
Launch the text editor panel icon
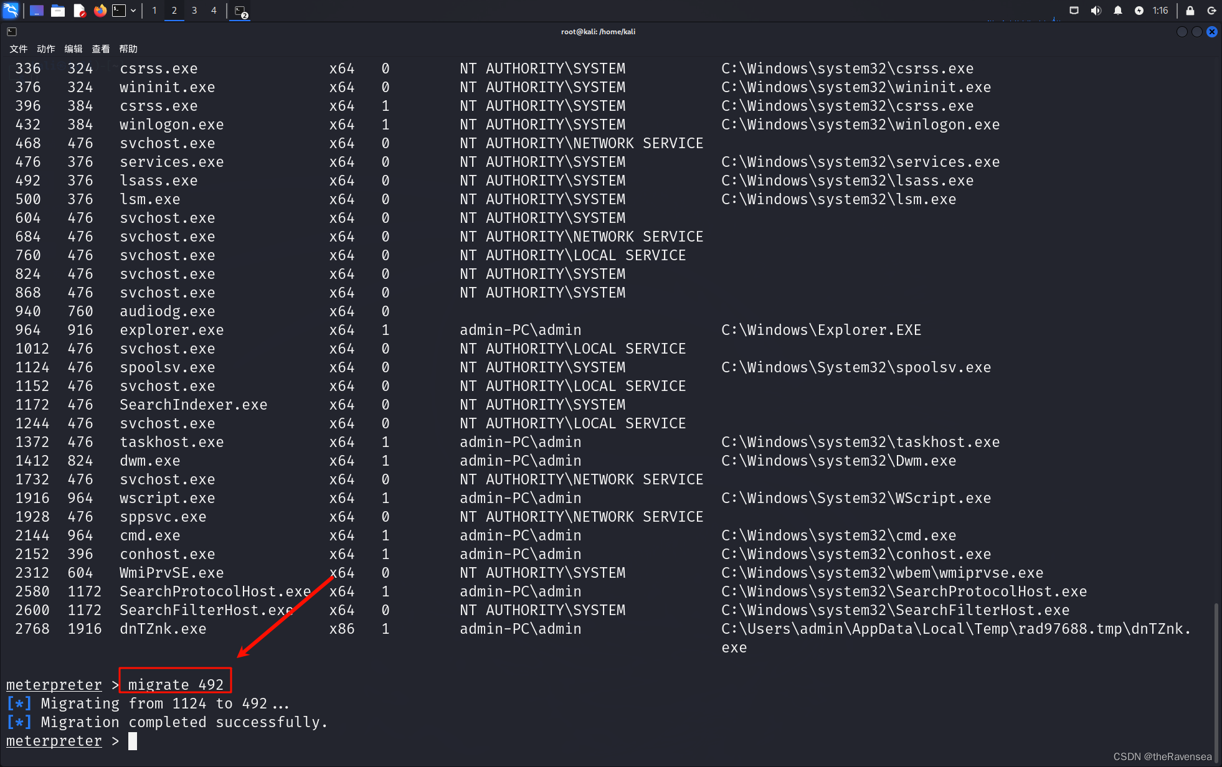(x=79, y=11)
